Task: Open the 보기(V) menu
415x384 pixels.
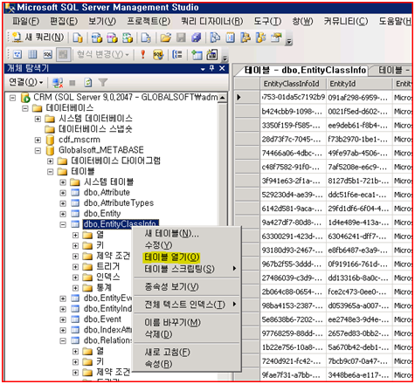Action: click(x=102, y=21)
